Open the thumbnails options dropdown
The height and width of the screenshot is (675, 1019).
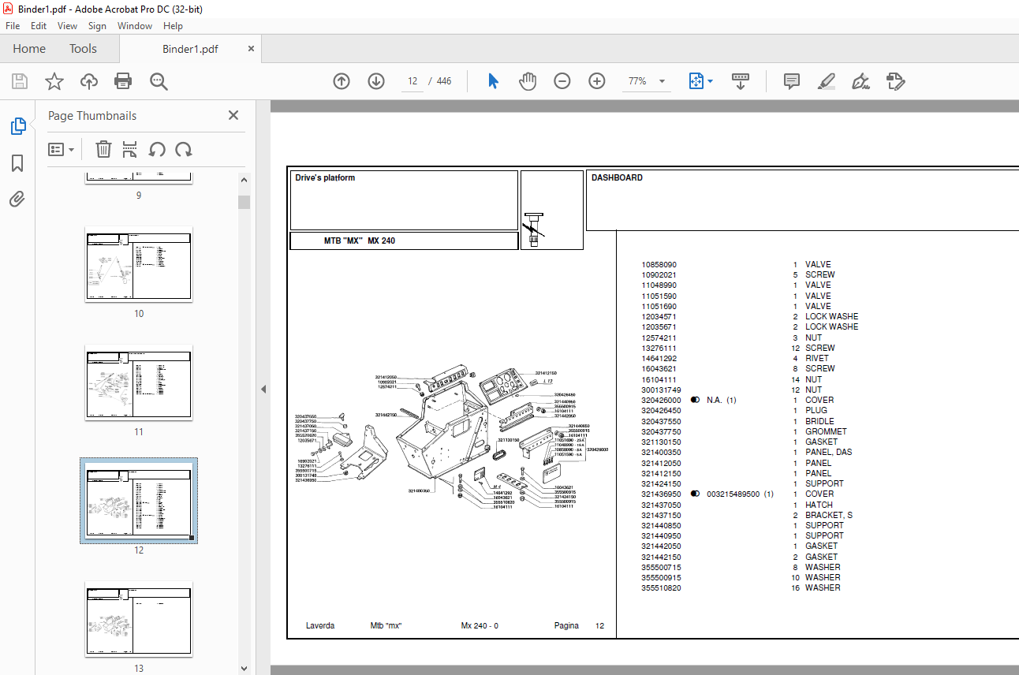coord(62,149)
